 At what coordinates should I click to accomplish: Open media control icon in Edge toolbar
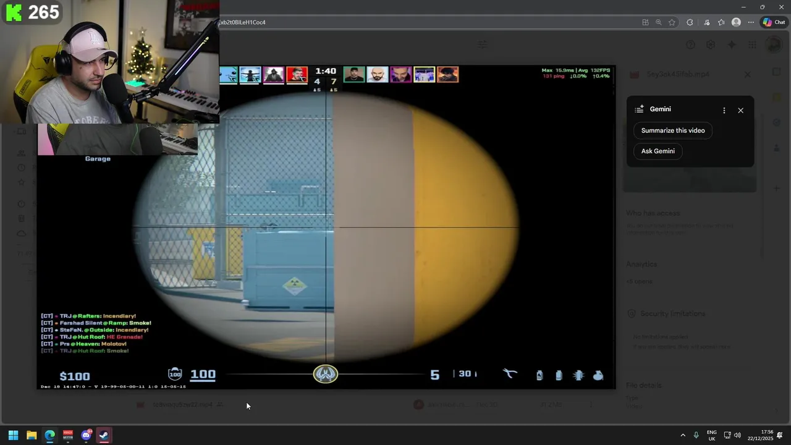[x=706, y=22]
